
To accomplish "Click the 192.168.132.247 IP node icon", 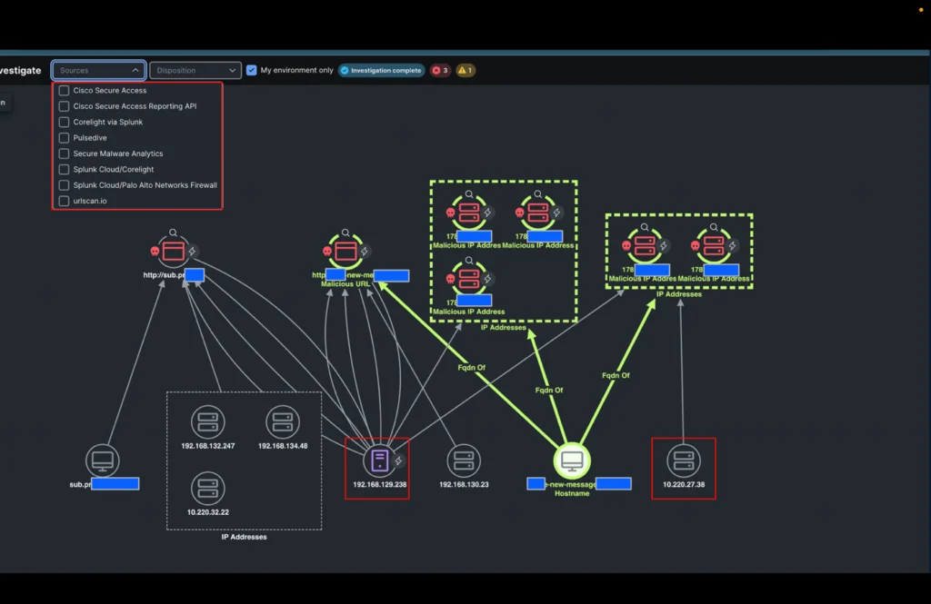I will pos(208,422).
